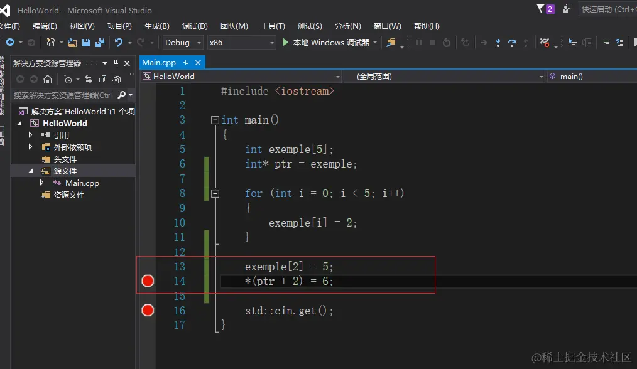Click the breakpoints settings icon with red circle

tap(545, 42)
